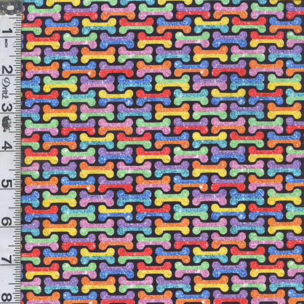
Task: Click orange-and-yellow bone nearest the emblem icon
Action: click(59, 112)
